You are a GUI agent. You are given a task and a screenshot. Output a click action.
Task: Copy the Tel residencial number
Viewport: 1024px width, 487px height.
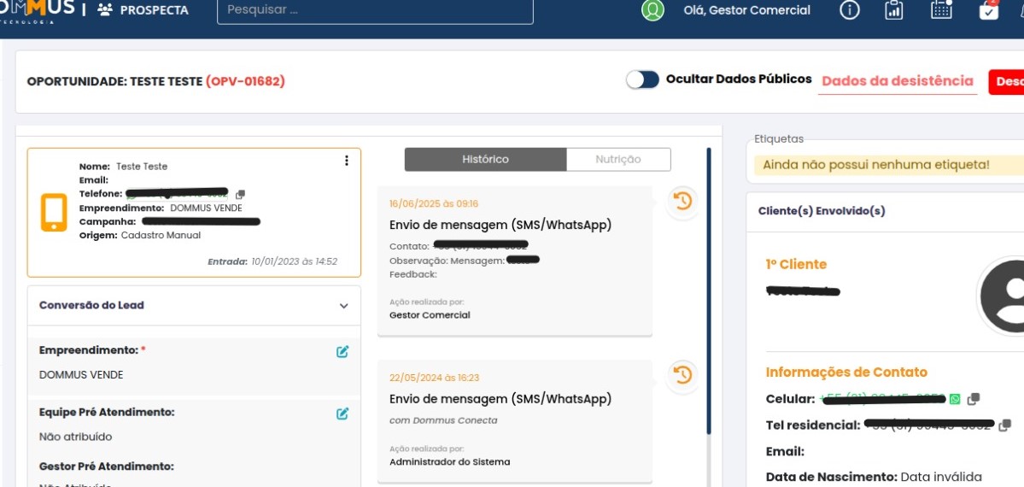coord(1005,425)
